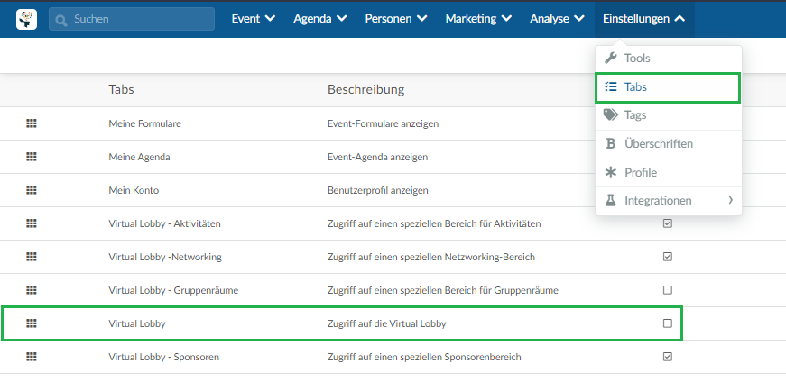Screen dimensions: 786x382
Task: Open the Event dropdown menu
Action: pyautogui.click(x=254, y=19)
